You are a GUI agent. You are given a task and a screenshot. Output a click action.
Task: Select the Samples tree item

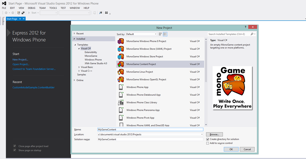click(81, 75)
